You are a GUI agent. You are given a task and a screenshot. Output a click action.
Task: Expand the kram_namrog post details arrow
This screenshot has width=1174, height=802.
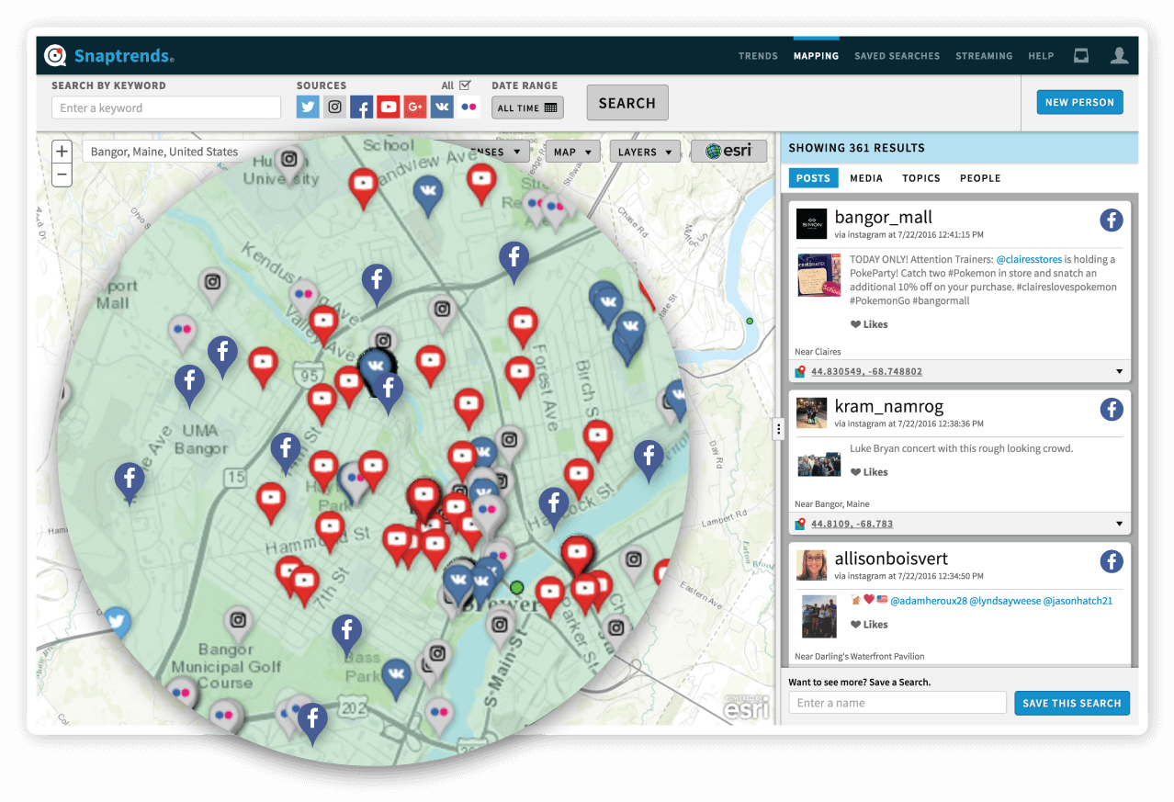pyautogui.click(x=1120, y=525)
